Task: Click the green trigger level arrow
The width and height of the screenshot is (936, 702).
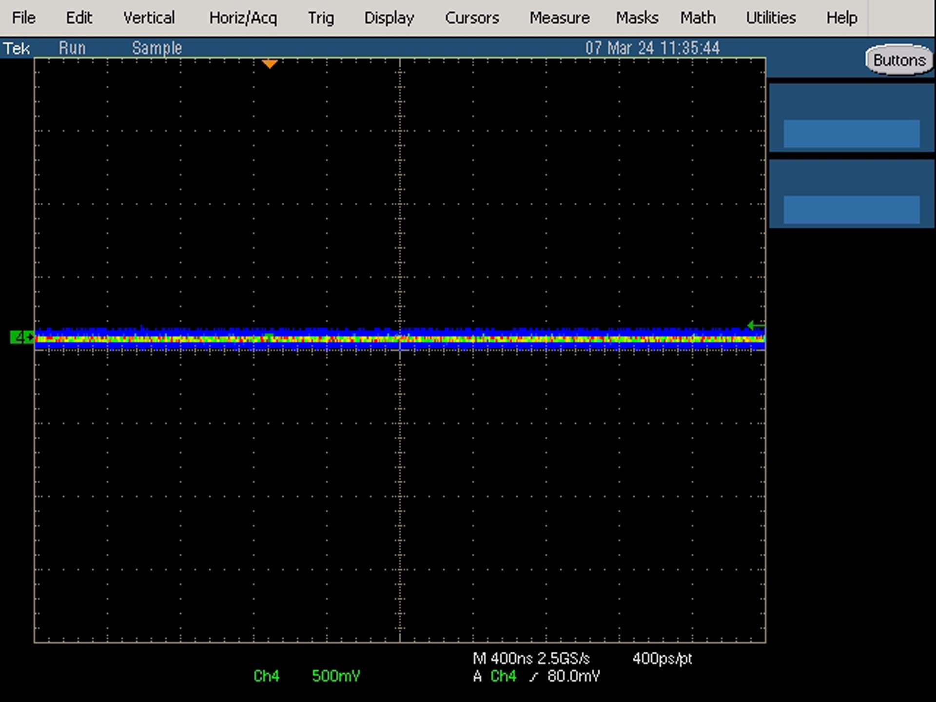Action: pyautogui.click(x=756, y=325)
